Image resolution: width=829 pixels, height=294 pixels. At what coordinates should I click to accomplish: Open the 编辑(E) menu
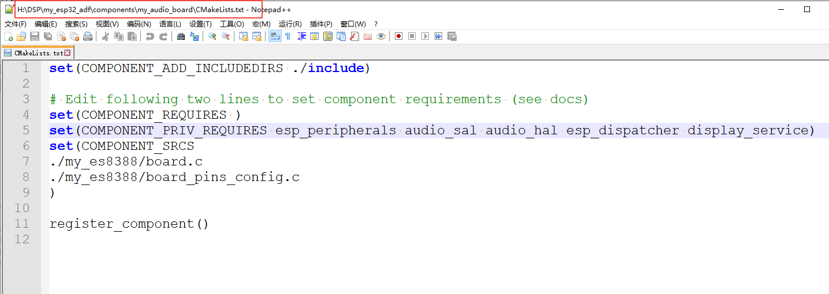[x=46, y=24]
